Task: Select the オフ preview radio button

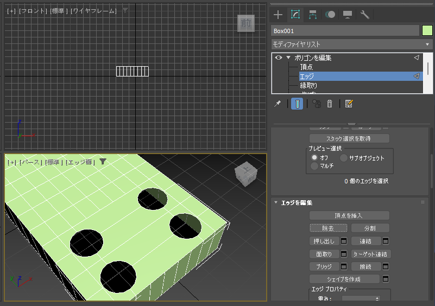Action: click(314, 157)
